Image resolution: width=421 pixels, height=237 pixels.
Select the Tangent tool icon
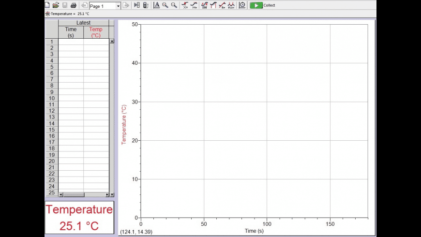pyautogui.click(x=213, y=5)
